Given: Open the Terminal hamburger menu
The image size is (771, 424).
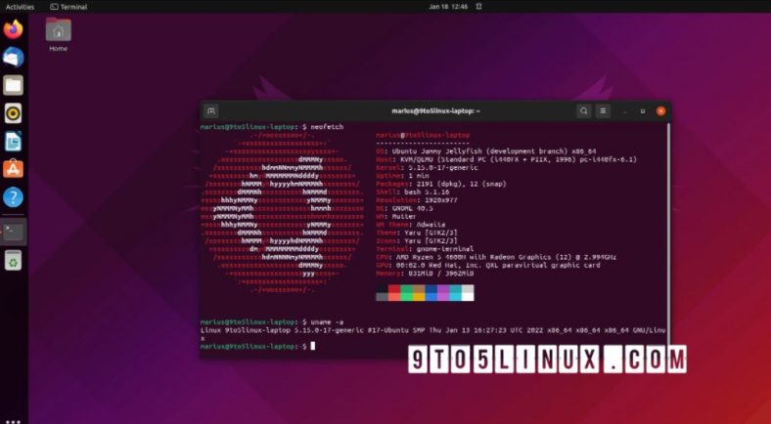Looking at the screenshot, I should click(604, 111).
